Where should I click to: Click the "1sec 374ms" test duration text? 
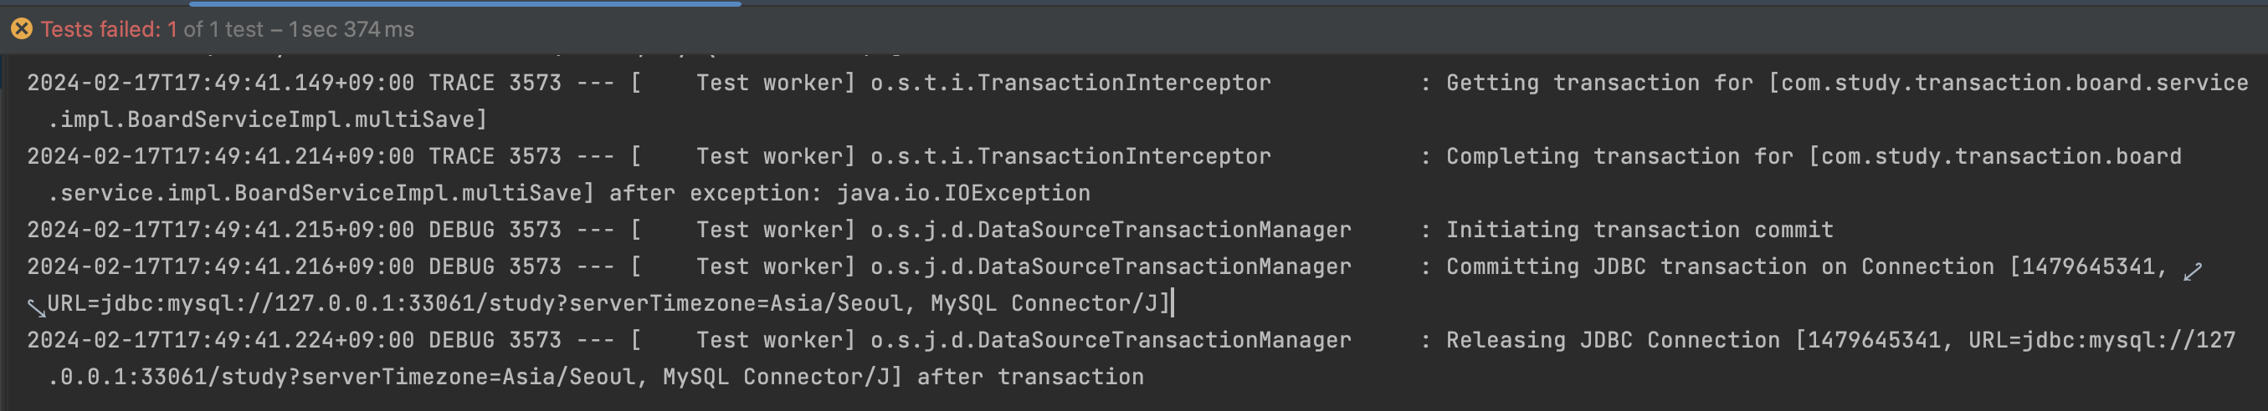coord(351,29)
